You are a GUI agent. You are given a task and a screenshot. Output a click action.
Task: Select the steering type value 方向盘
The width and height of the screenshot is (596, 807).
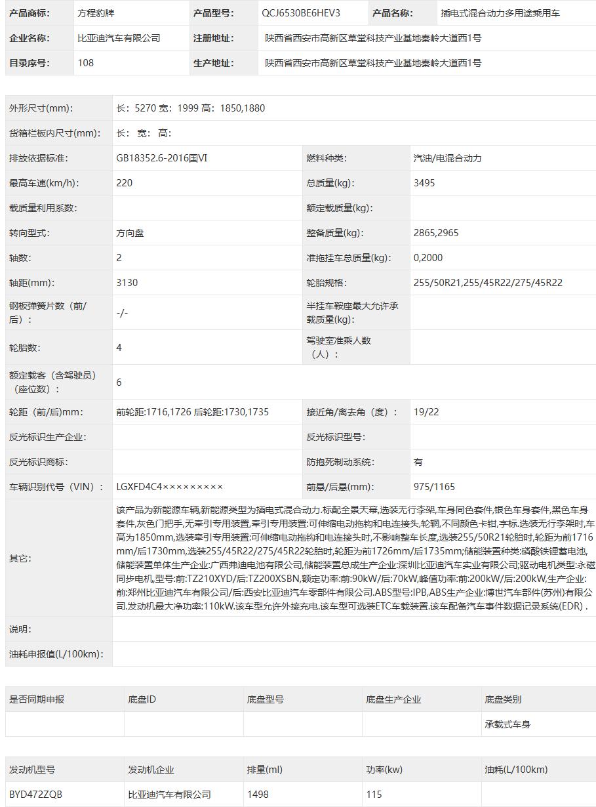tap(130, 233)
